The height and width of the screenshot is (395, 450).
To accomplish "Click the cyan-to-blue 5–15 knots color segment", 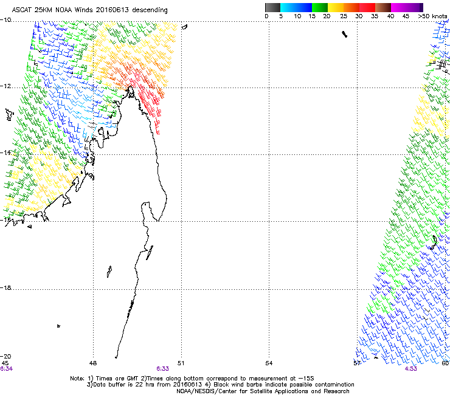I will click(x=296, y=7).
